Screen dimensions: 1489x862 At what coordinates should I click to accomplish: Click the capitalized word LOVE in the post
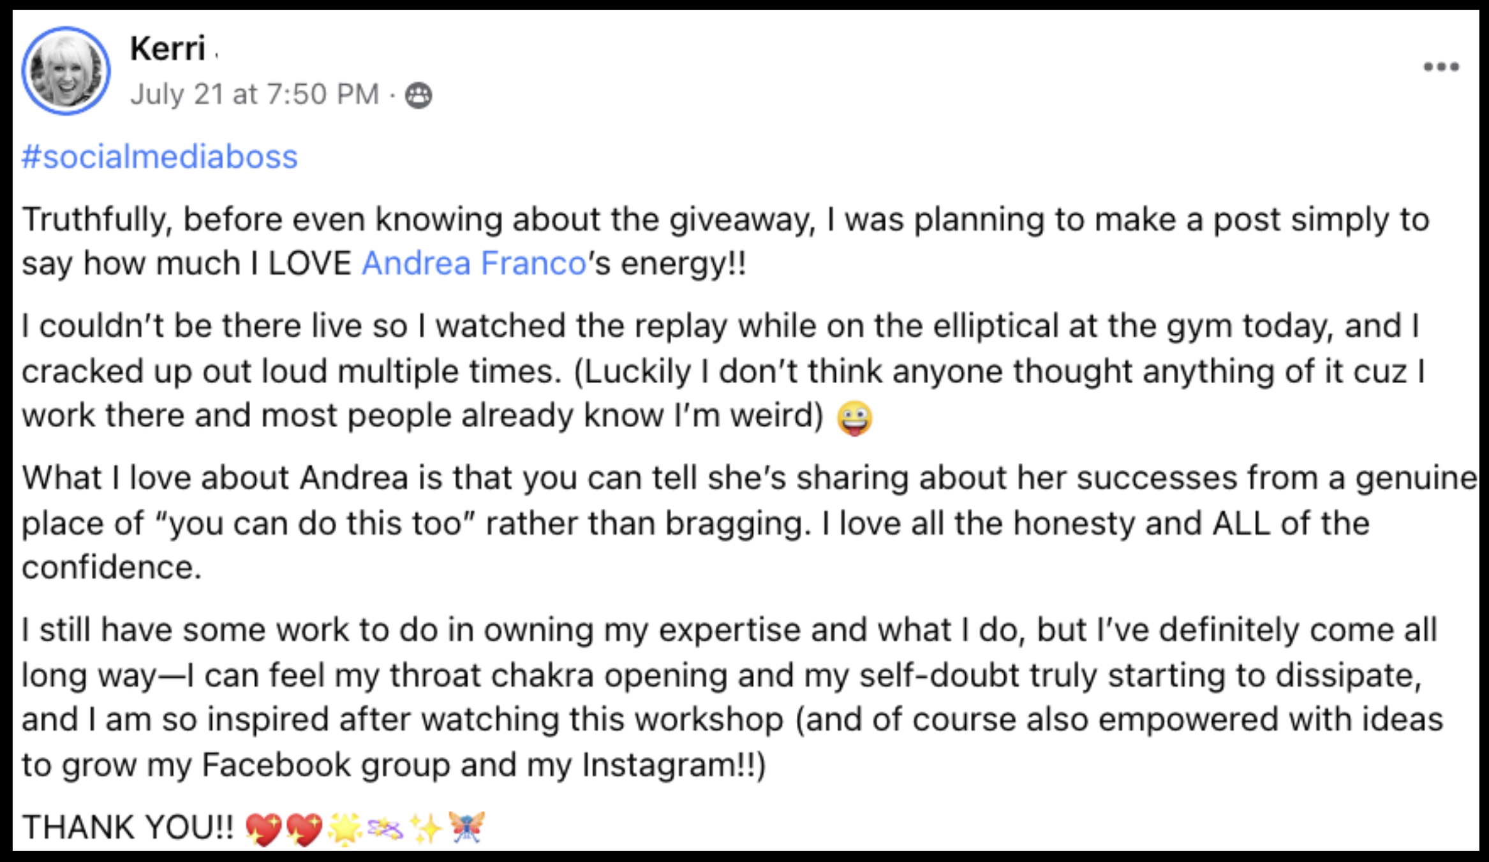coord(309,263)
